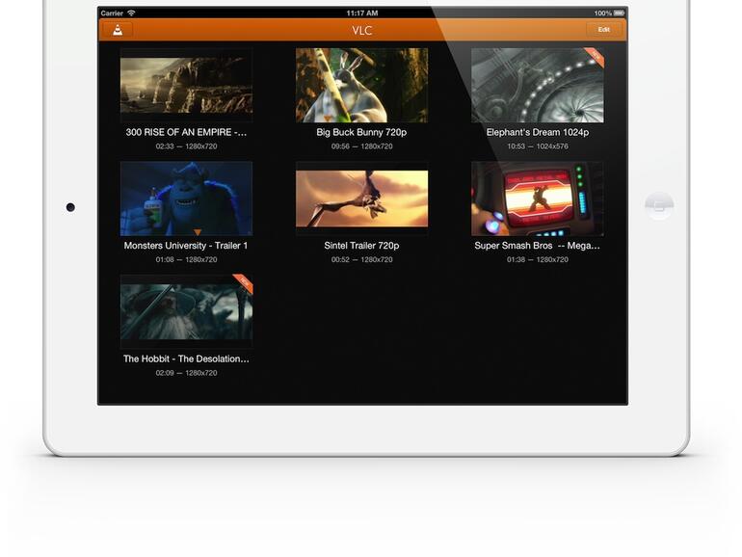Tap the VLC title in header
Screen dimensions: 742x557
(362, 30)
